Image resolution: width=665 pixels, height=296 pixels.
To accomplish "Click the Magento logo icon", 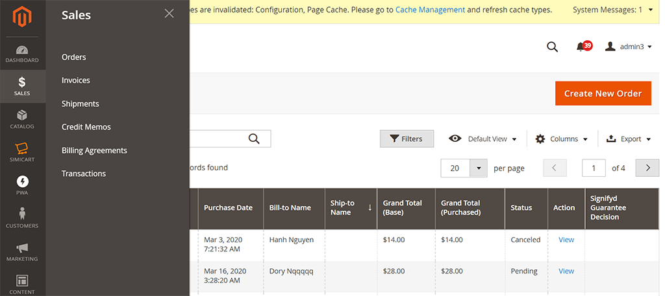I will point(23,17).
